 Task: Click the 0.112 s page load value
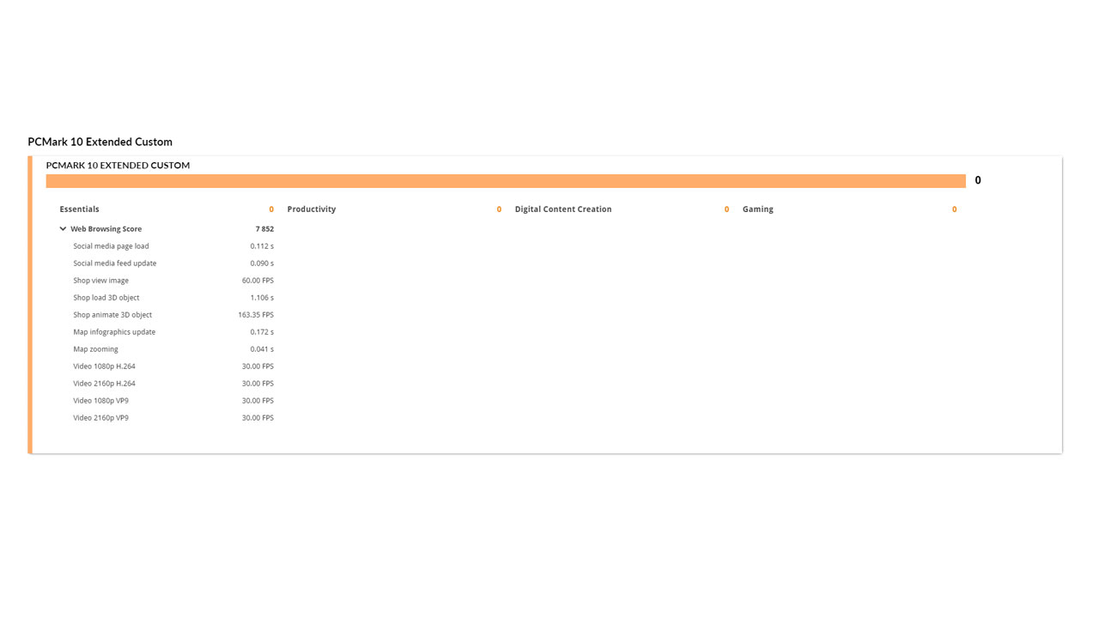pos(262,246)
